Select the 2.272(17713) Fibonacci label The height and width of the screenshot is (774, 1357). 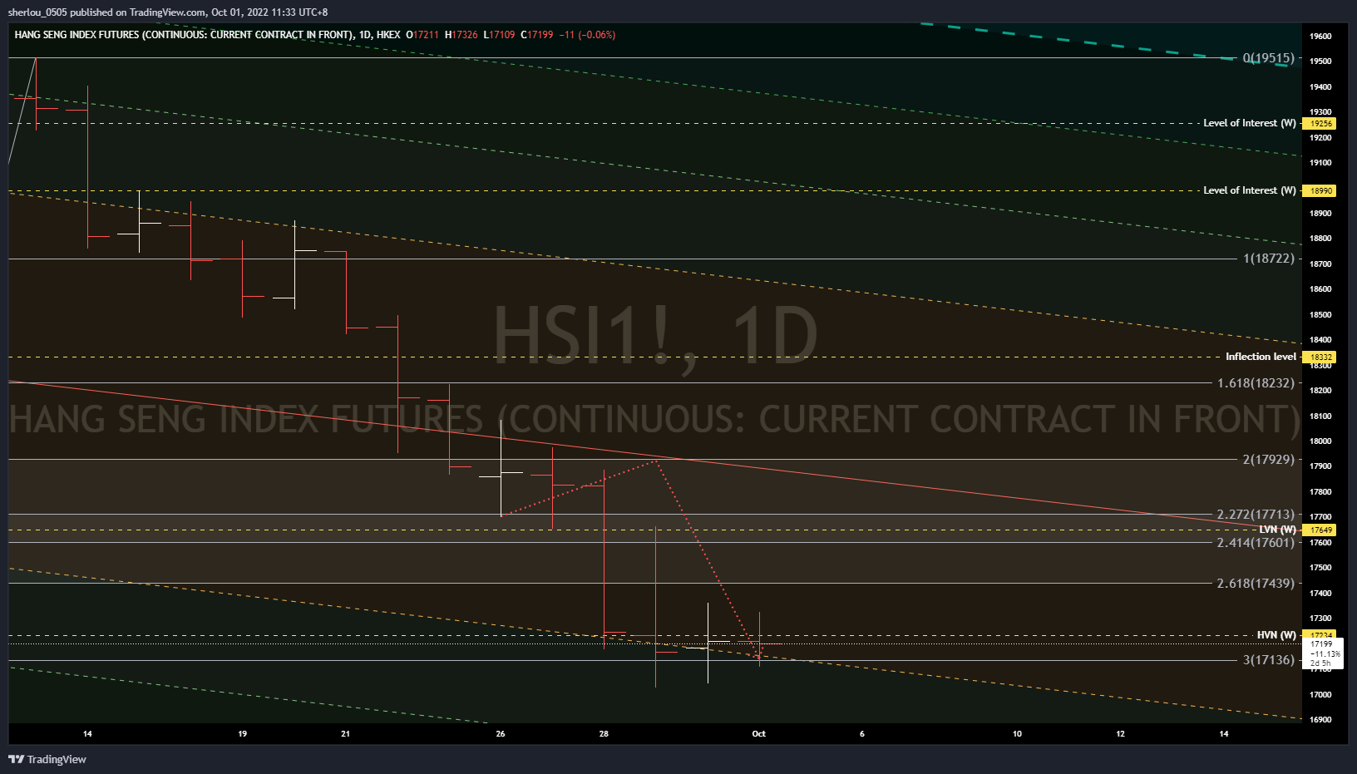click(x=1256, y=515)
